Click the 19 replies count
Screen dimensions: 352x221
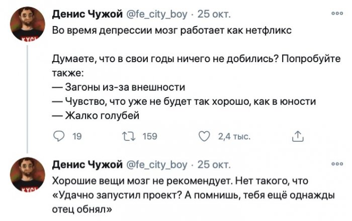point(77,135)
